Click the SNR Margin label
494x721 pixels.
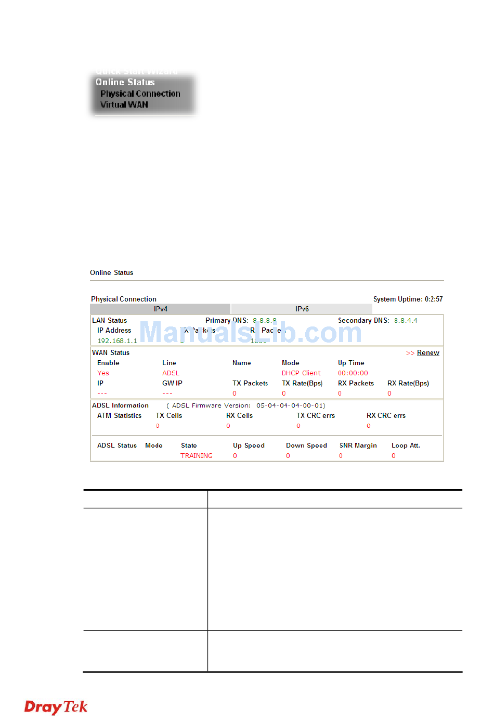[x=358, y=445]
